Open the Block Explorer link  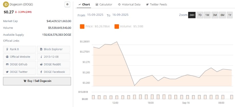pyautogui.click(x=54, y=49)
